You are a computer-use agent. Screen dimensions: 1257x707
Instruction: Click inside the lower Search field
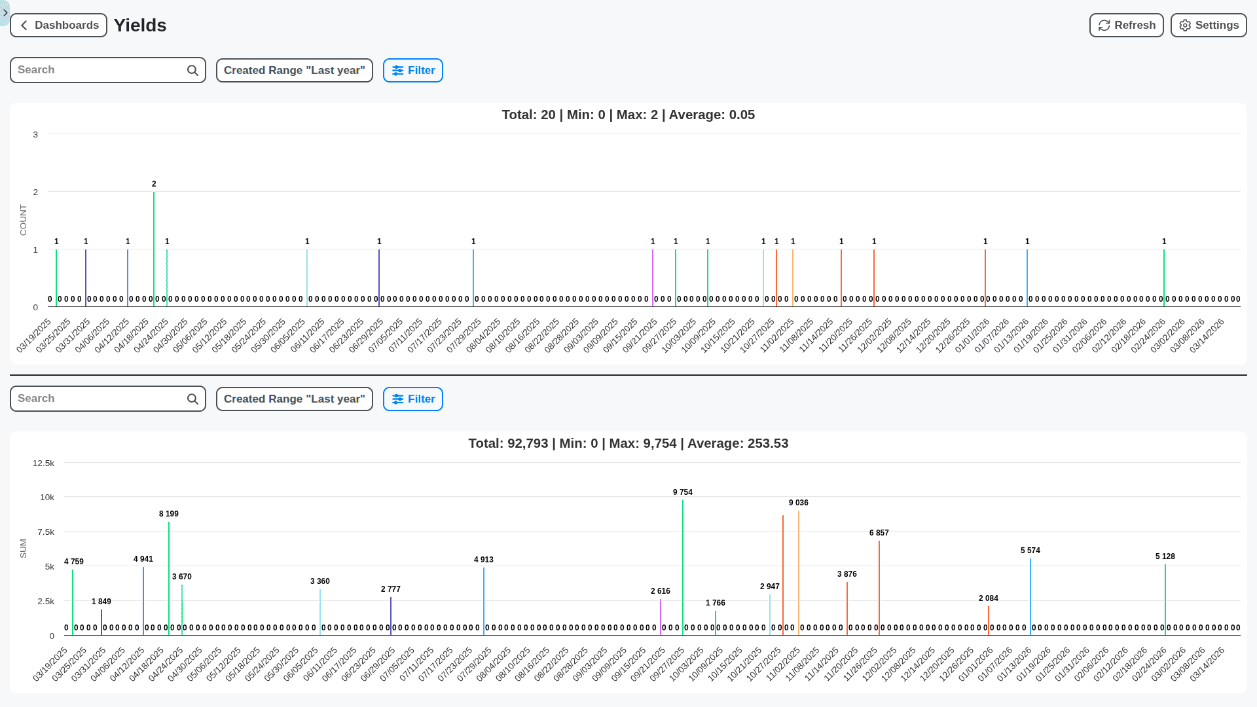(x=98, y=398)
